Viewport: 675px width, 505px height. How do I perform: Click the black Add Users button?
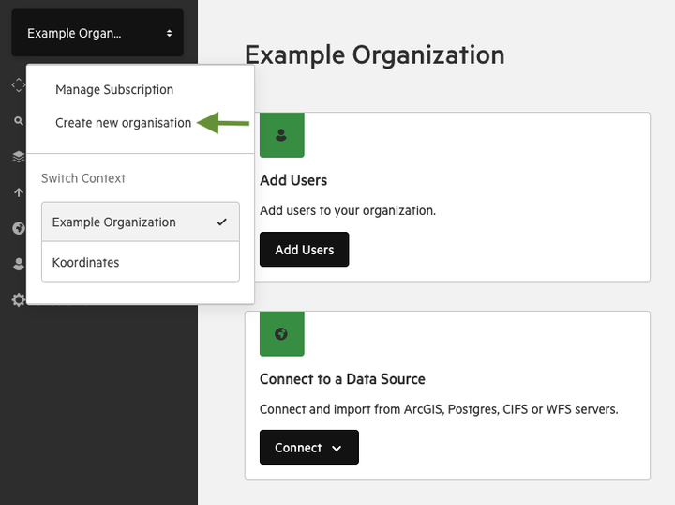305,250
